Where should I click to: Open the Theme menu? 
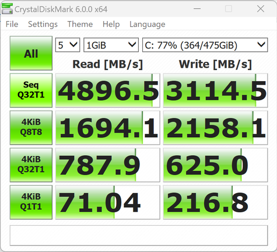(x=80, y=24)
